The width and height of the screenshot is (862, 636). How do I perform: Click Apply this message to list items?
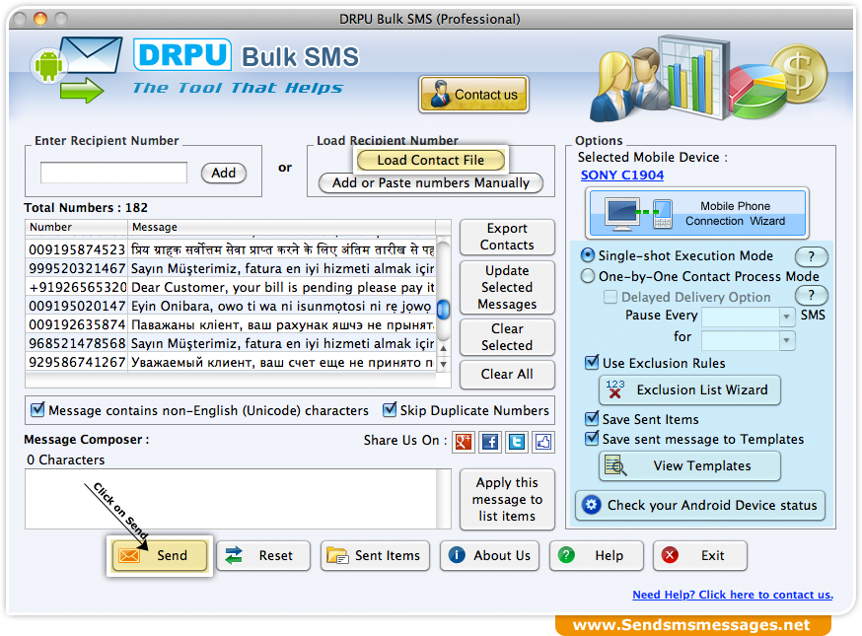coord(507,499)
